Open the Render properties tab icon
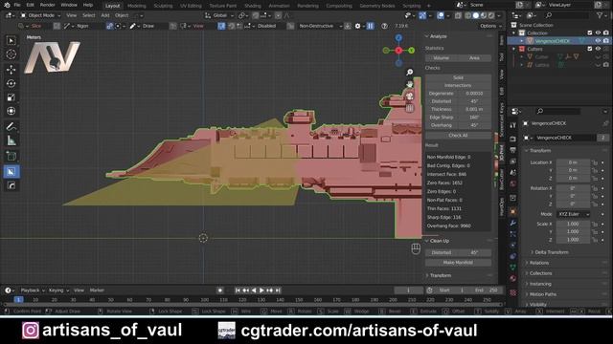The width and height of the screenshot is (613, 344). click(512, 139)
